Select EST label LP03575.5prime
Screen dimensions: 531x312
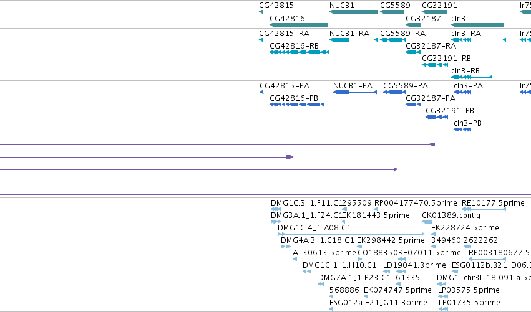click(x=469, y=290)
